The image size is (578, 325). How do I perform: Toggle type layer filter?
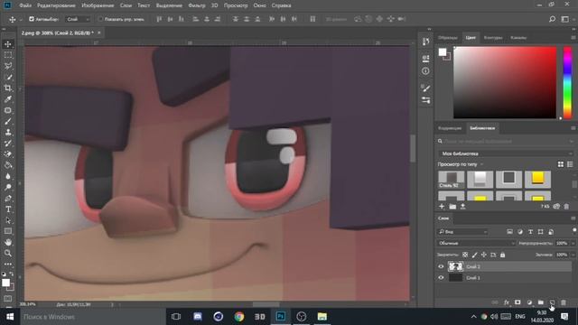point(530,232)
